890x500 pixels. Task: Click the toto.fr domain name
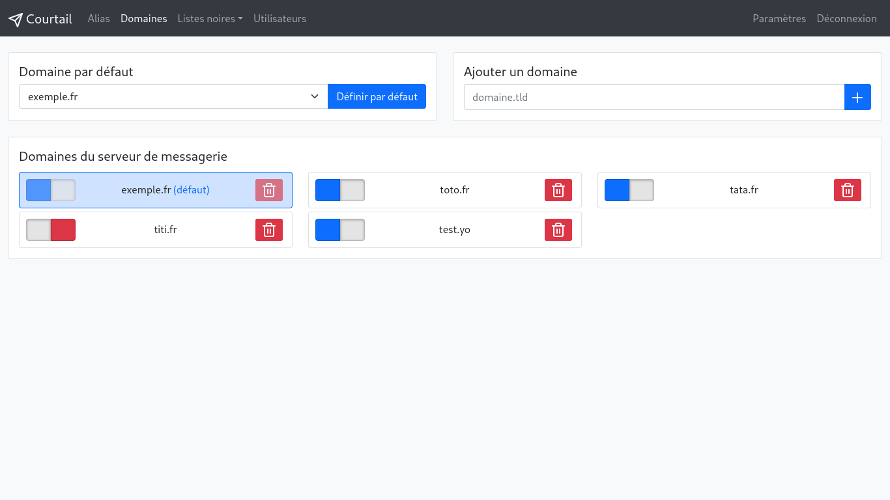point(455,190)
